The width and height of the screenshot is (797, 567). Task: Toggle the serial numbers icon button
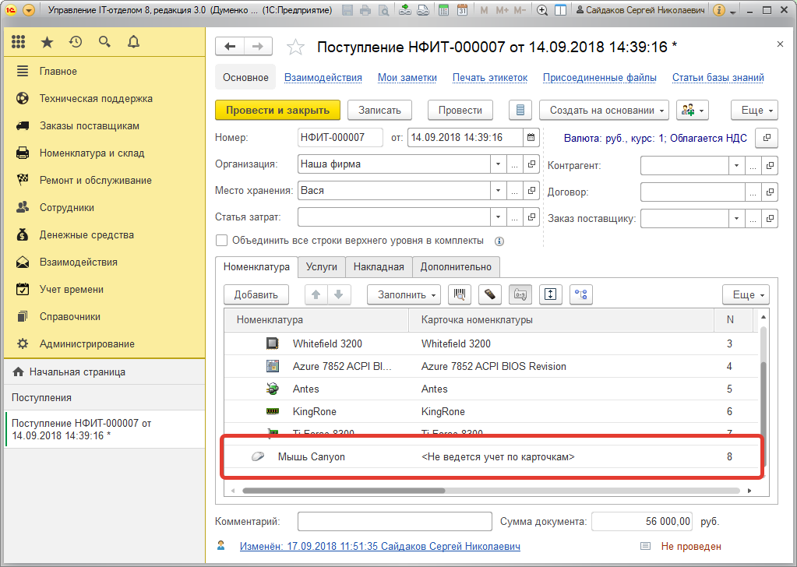(x=520, y=294)
